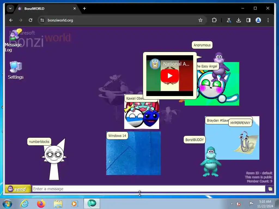Click the Brayden #Save name tag

click(x=217, y=120)
